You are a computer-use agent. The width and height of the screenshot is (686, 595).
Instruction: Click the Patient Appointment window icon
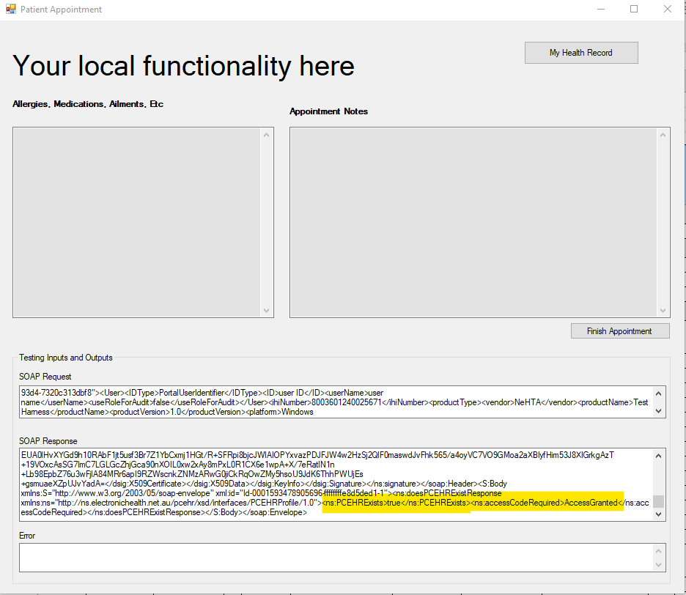pyautogui.click(x=10, y=10)
